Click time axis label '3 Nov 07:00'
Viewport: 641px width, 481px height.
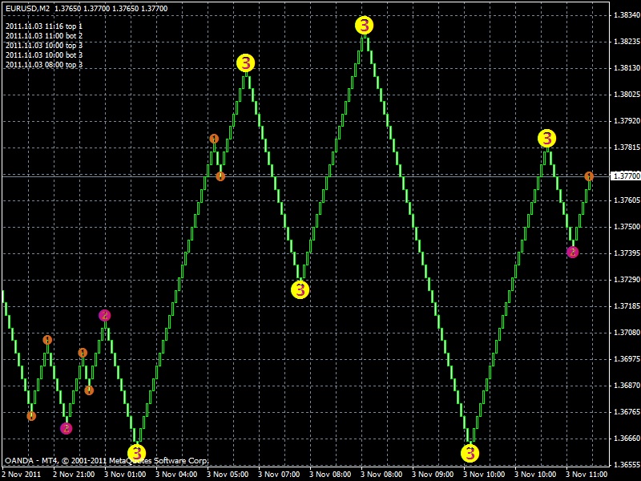pyautogui.click(x=279, y=475)
